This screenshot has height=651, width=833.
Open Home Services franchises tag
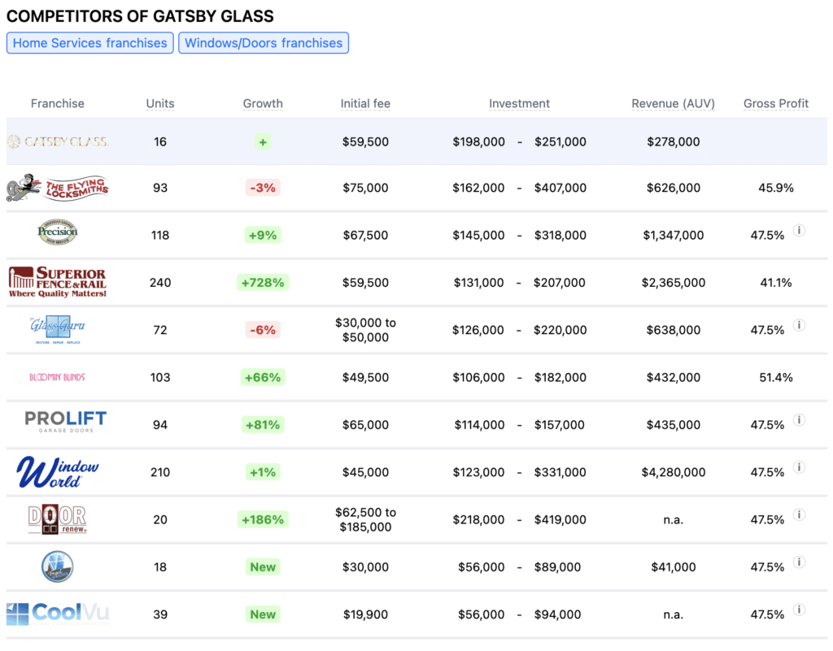click(x=89, y=43)
